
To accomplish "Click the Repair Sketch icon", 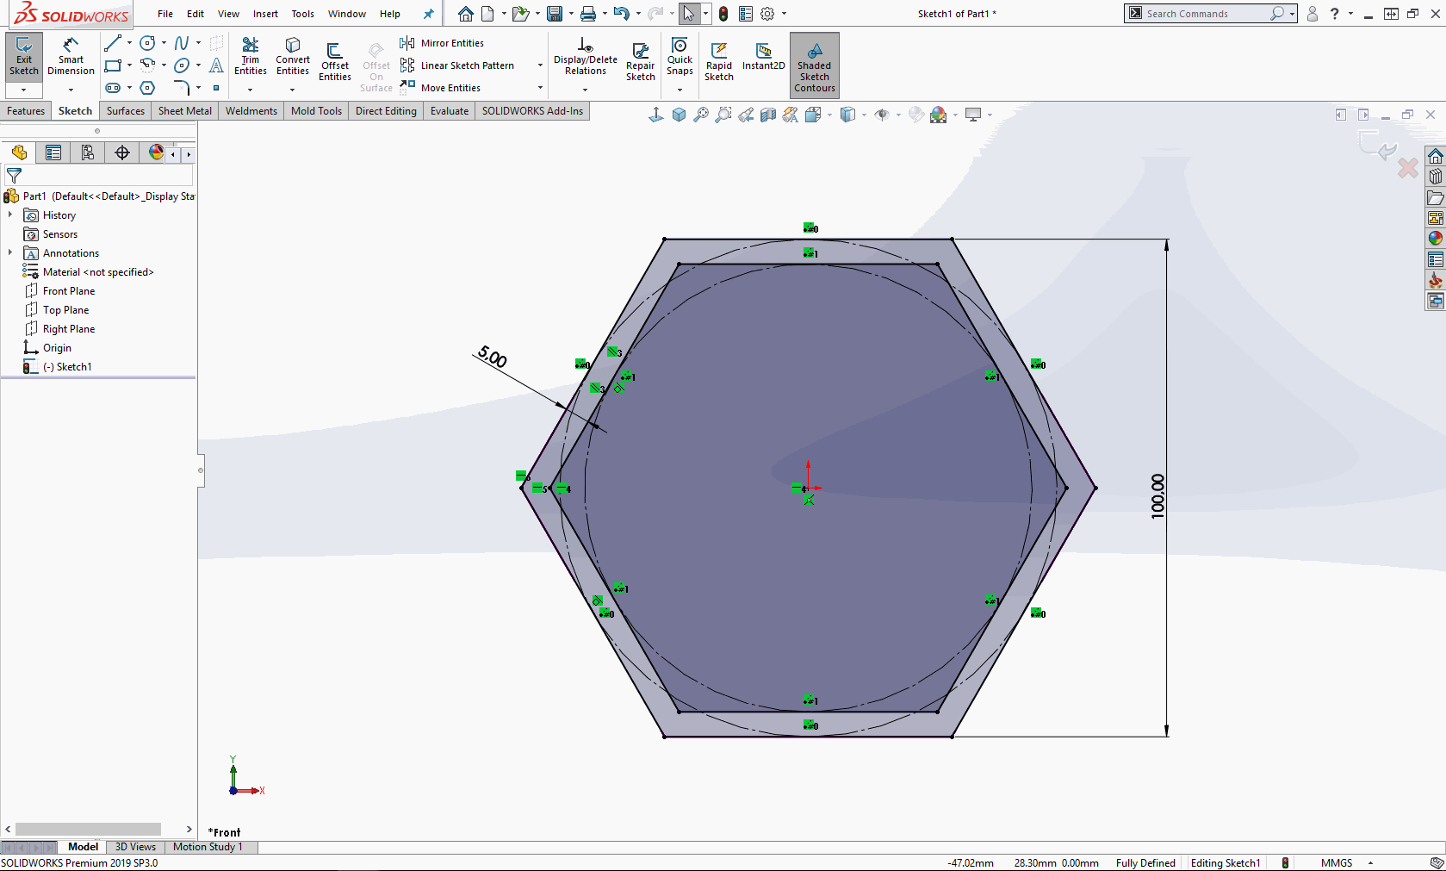I will coord(640,62).
